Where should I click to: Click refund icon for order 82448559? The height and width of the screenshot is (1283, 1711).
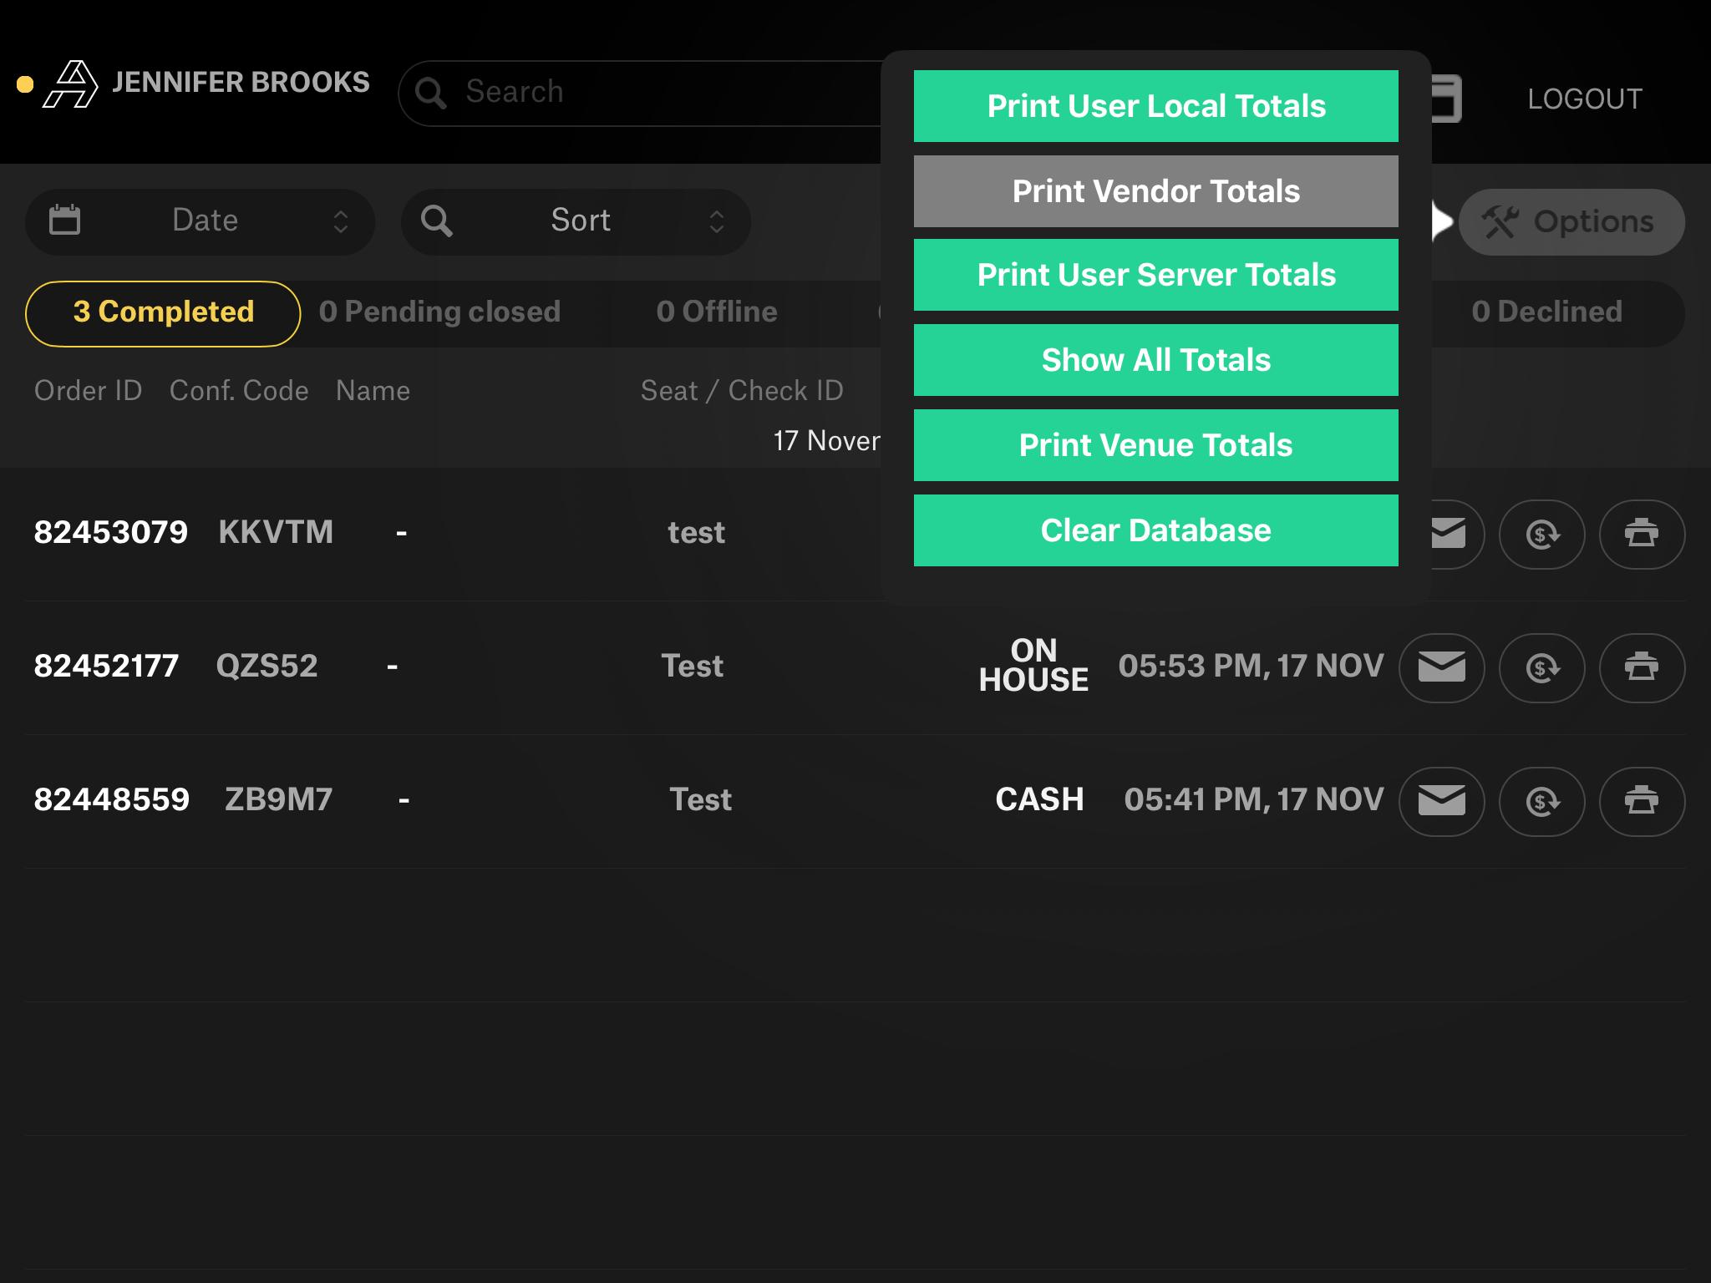1541,801
